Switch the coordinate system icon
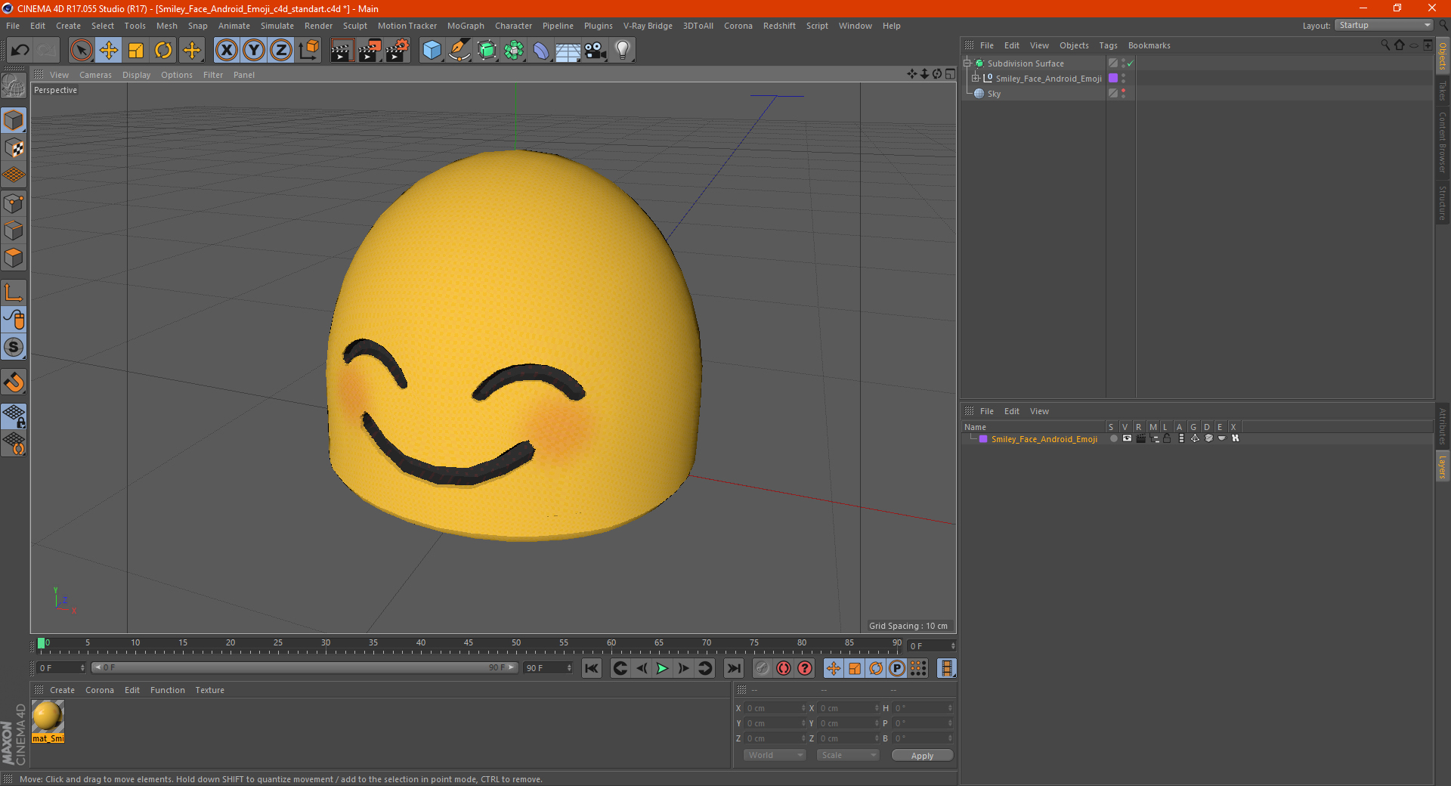 tap(309, 51)
